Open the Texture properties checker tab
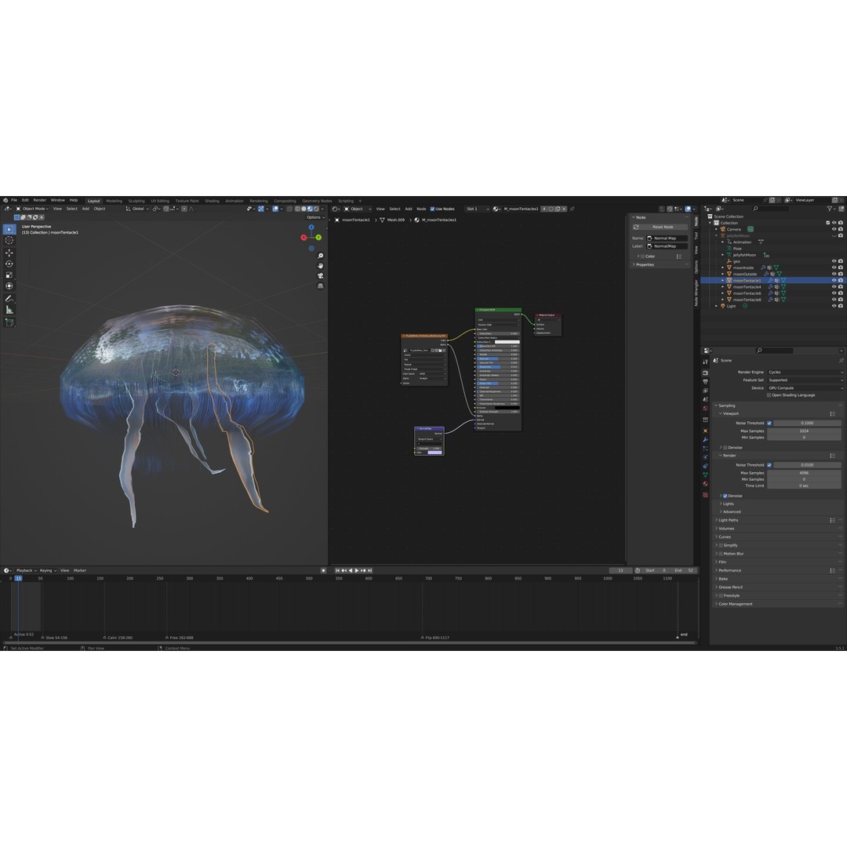 pos(706,495)
